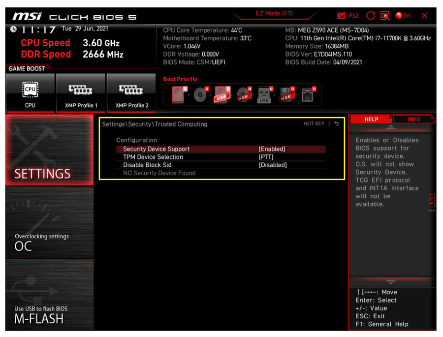
Task: Select the Security Device Support row label
Action: coord(156,149)
